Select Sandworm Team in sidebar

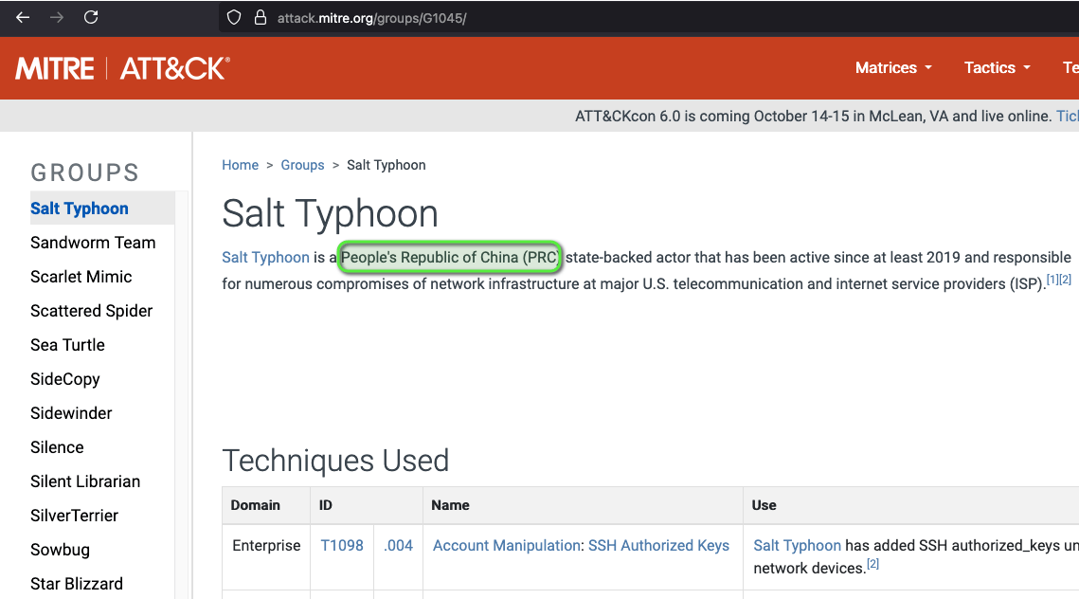coord(93,243)
